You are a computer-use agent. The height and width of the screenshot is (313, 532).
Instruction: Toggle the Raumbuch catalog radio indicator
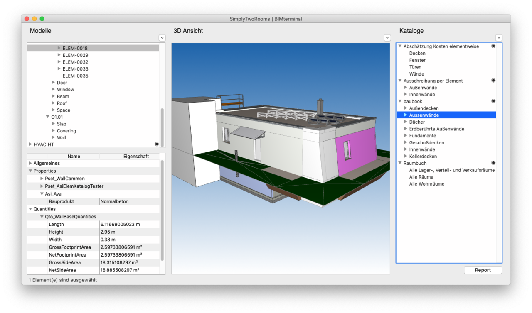coord(493,163)
